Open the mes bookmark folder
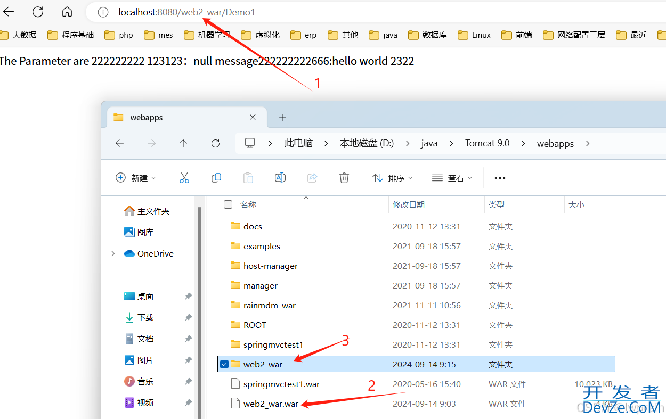Screen dimensions: 666x419 [x=158, y=35]
